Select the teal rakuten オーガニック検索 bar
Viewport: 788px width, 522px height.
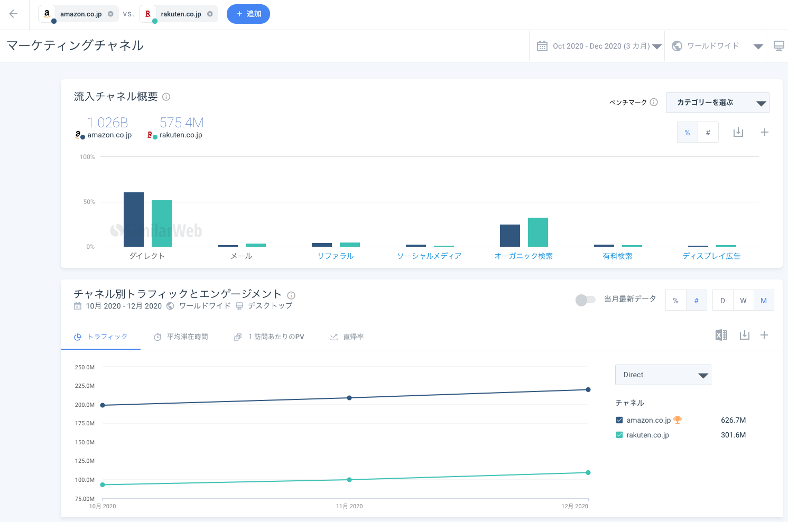click(x=538, y=232)
